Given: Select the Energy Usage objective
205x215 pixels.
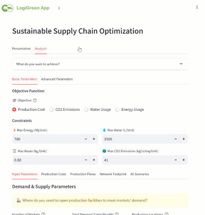Looking at the screenshot, I should click(130, 110).
